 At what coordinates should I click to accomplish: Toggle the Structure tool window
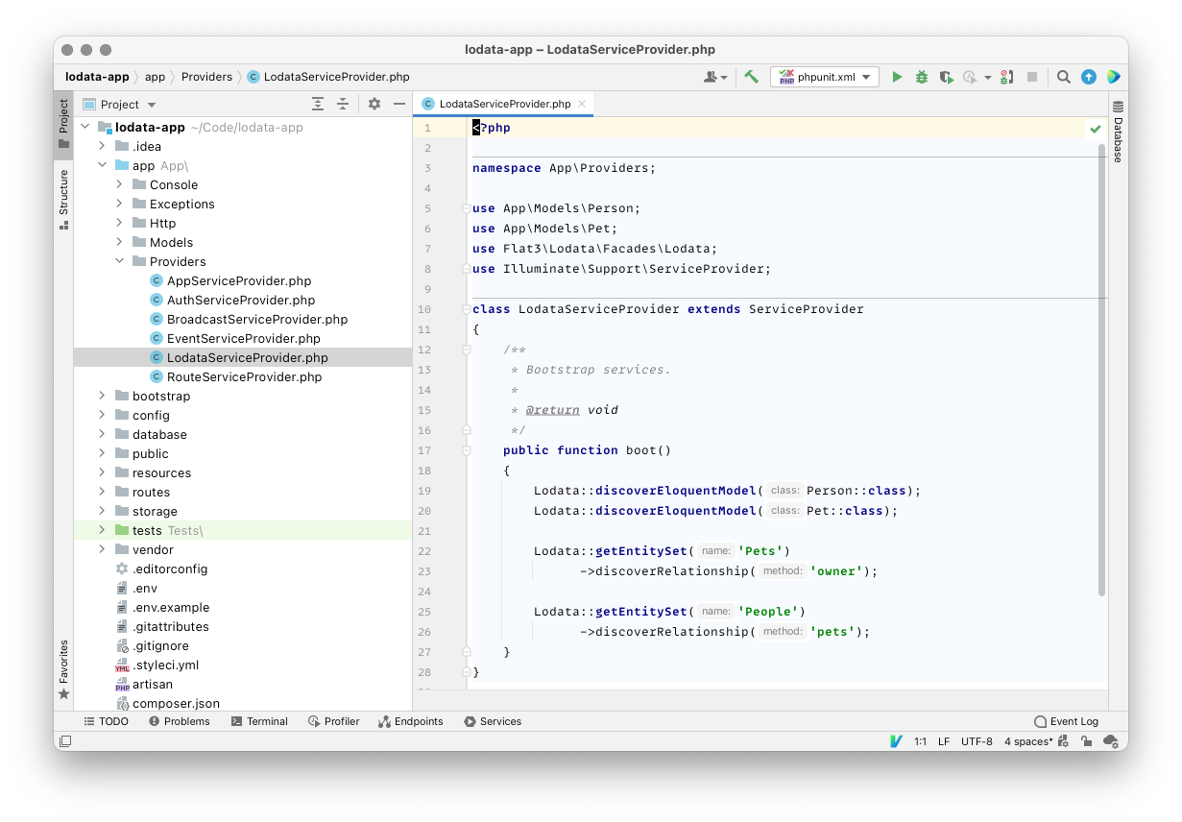63,199
